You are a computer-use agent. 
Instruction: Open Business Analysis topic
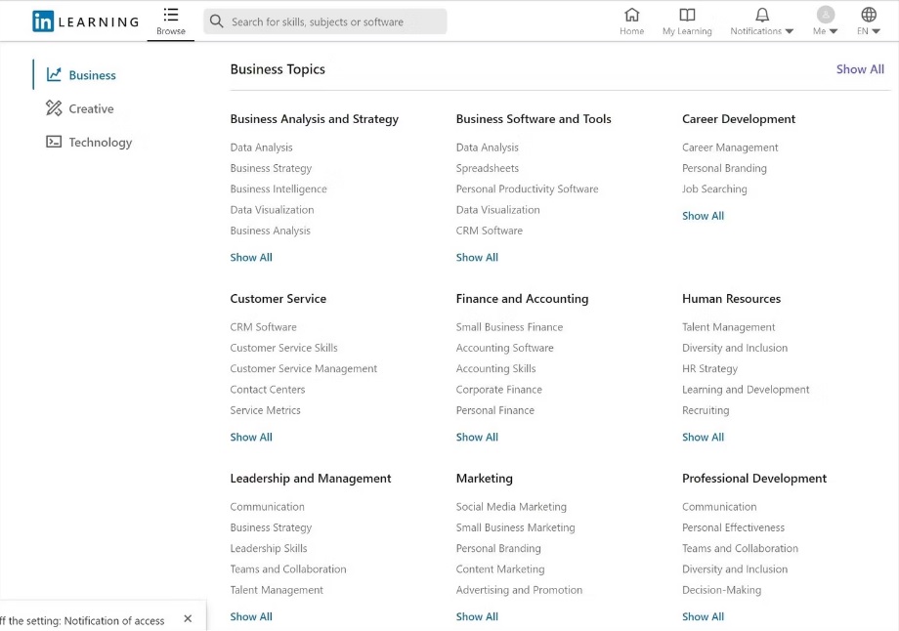[x=270, y=231]
